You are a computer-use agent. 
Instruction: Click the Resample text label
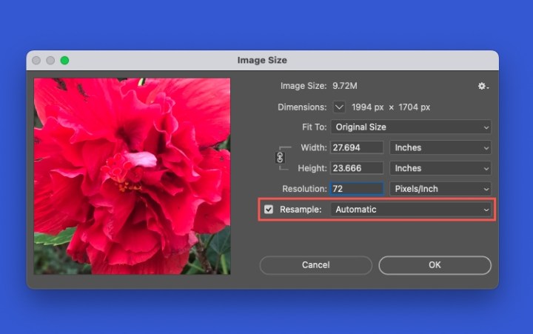(x=301, y=210)
